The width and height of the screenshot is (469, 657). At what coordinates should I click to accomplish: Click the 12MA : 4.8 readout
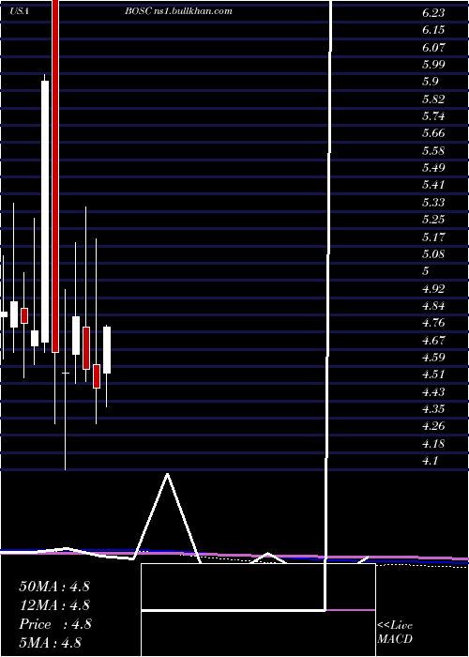click(x=54, y=605)
